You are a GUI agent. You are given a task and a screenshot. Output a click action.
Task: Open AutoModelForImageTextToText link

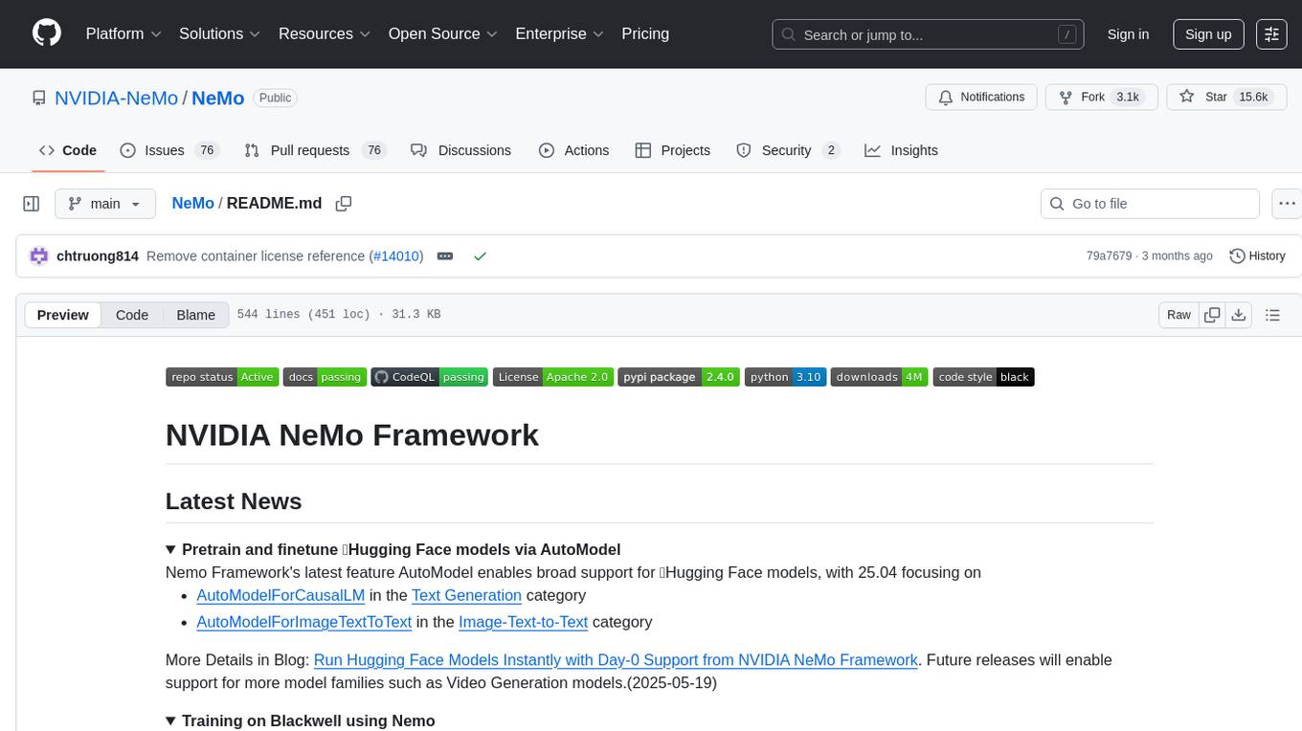coord(303,622)
